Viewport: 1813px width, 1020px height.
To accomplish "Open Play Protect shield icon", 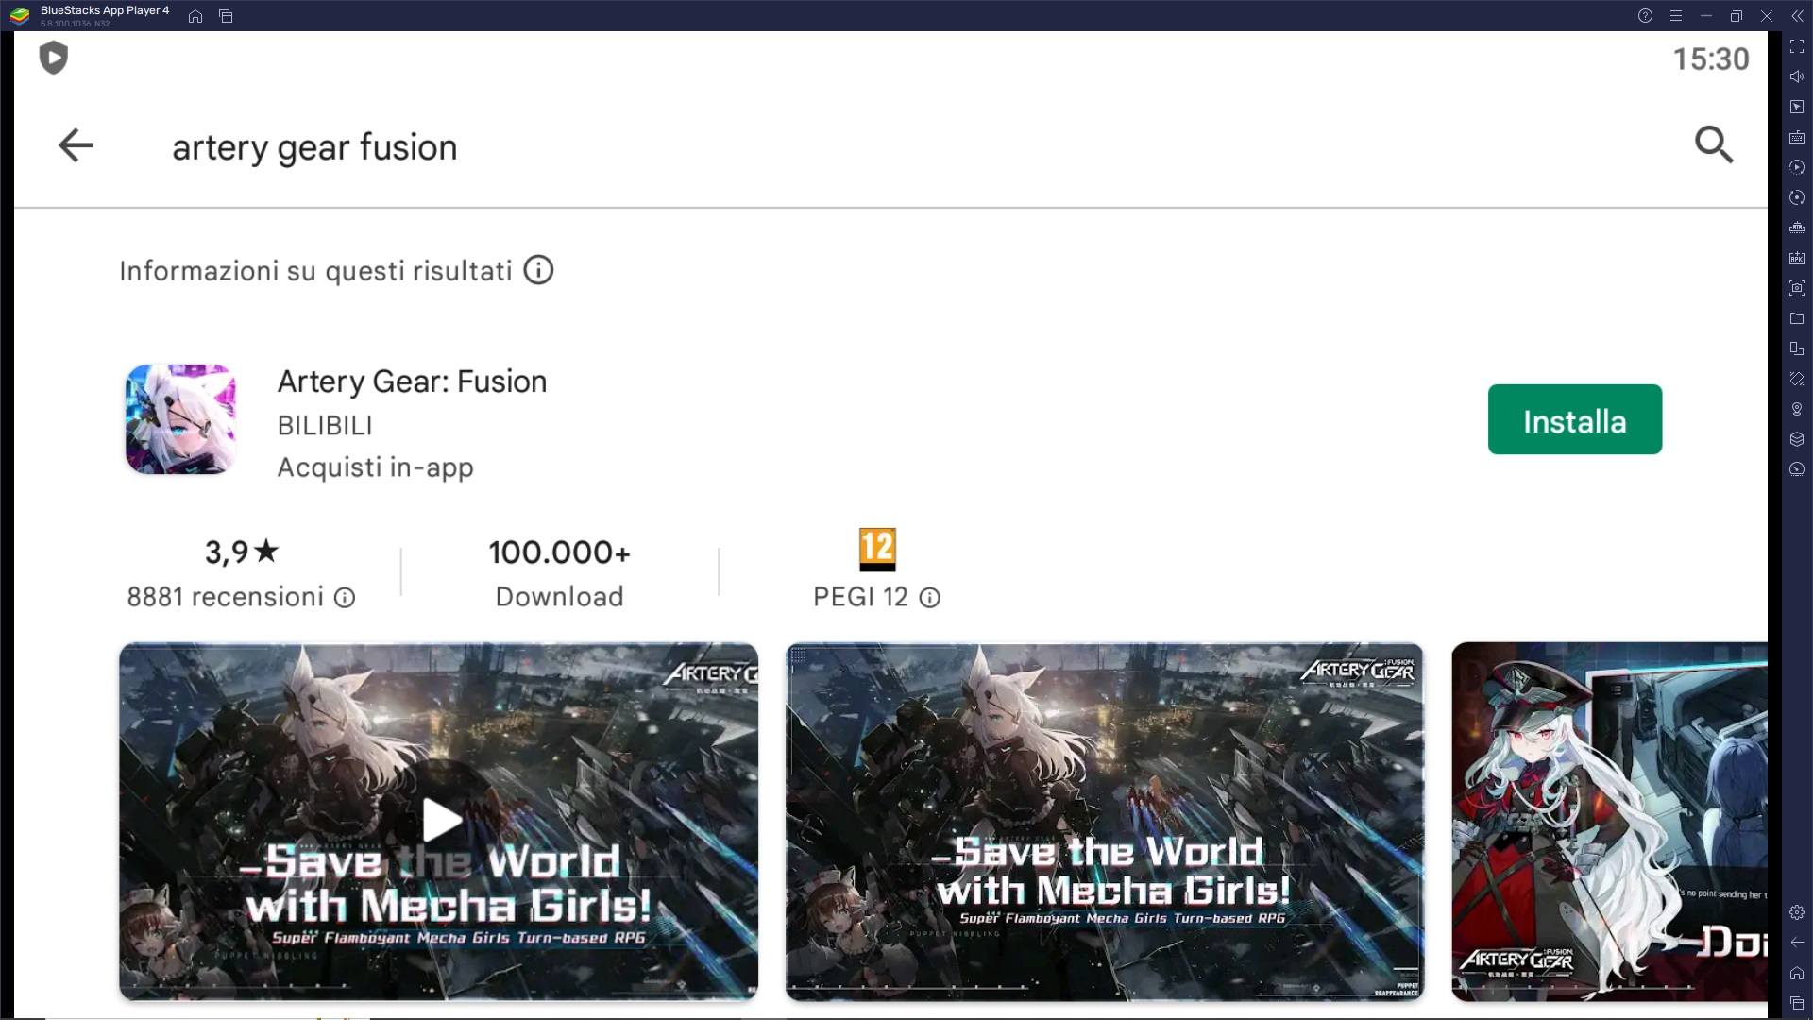I will [54, 58].
